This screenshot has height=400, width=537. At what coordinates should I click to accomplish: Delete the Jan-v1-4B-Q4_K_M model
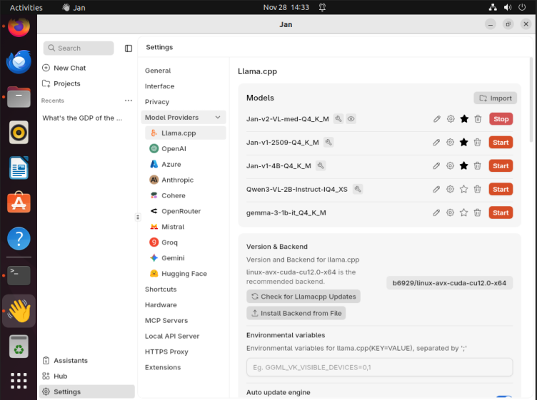[x=478, y=166]
